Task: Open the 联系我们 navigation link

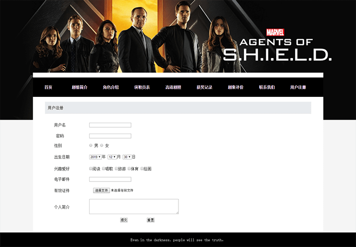Action: tap(267, 87)
